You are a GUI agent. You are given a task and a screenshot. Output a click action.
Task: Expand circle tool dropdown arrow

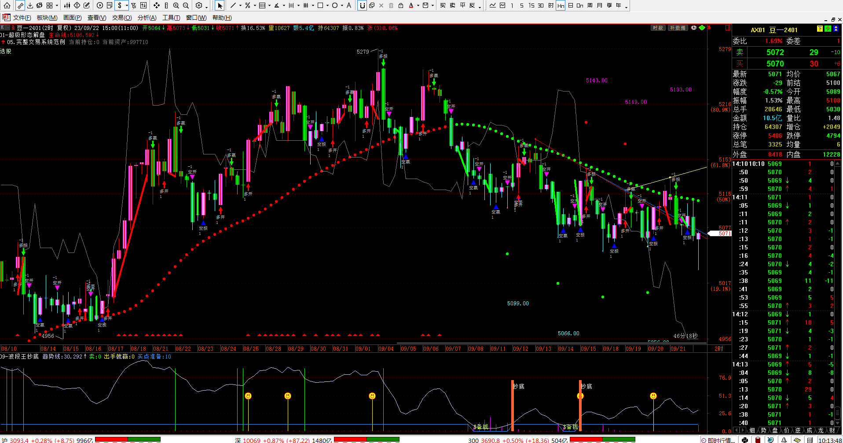click(341, 5)
